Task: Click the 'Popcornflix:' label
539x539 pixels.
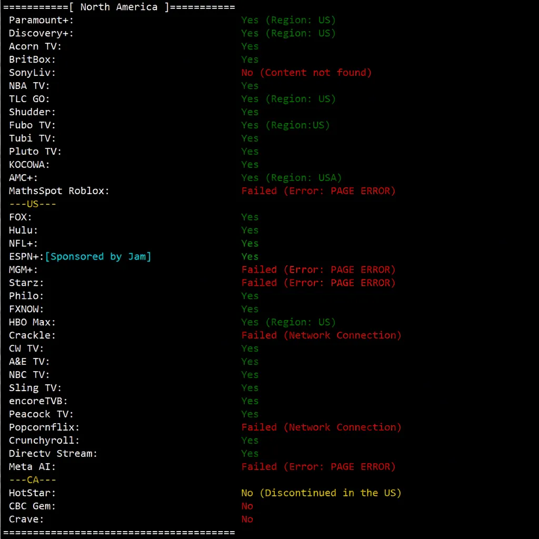Action: (44, 427)
